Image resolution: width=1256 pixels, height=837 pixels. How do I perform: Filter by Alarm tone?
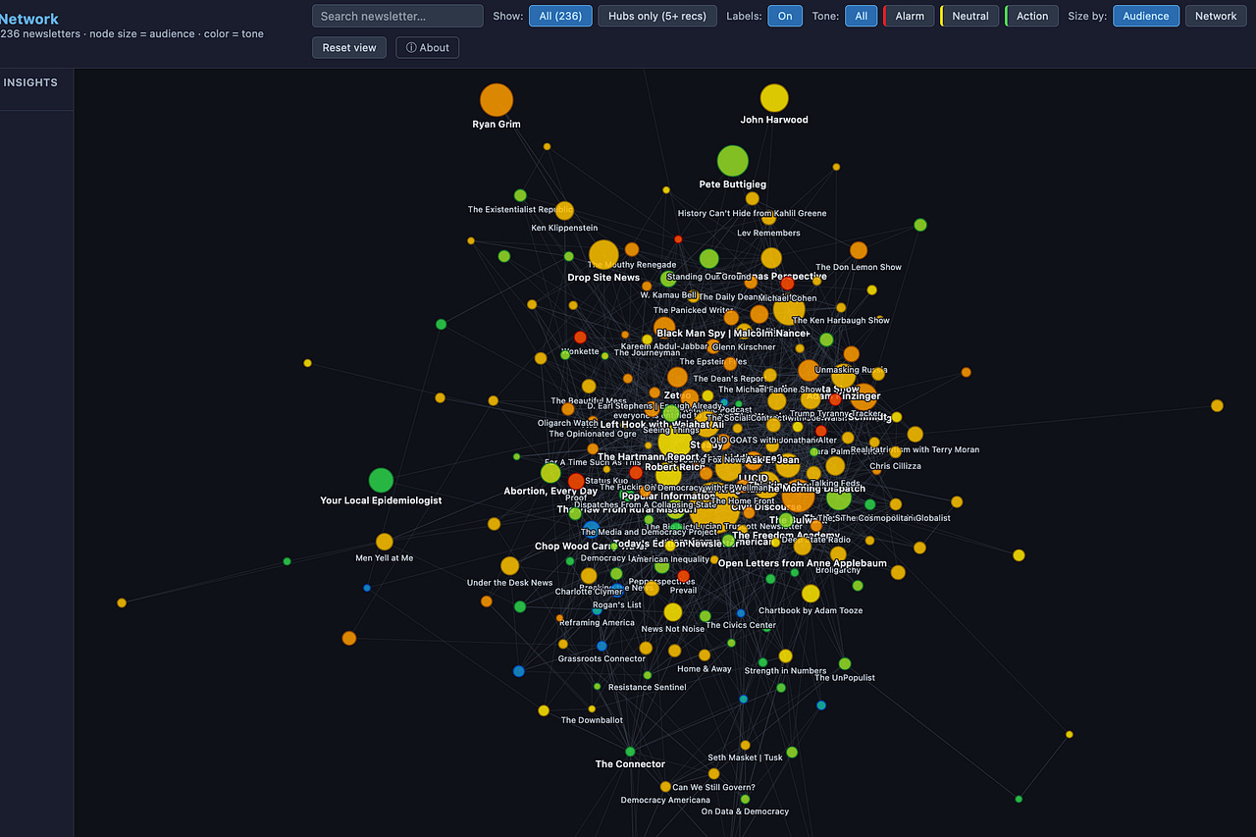pos(909,16)
